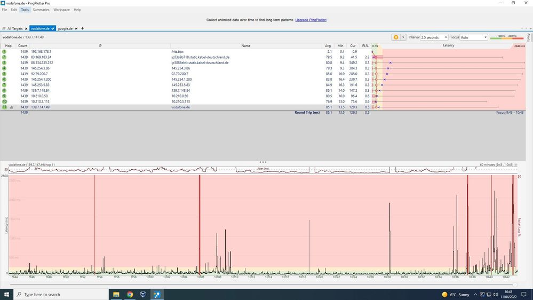Pause tracing with the orange pause button
Viewport: 533px width, 300px height.
(396, 37)
